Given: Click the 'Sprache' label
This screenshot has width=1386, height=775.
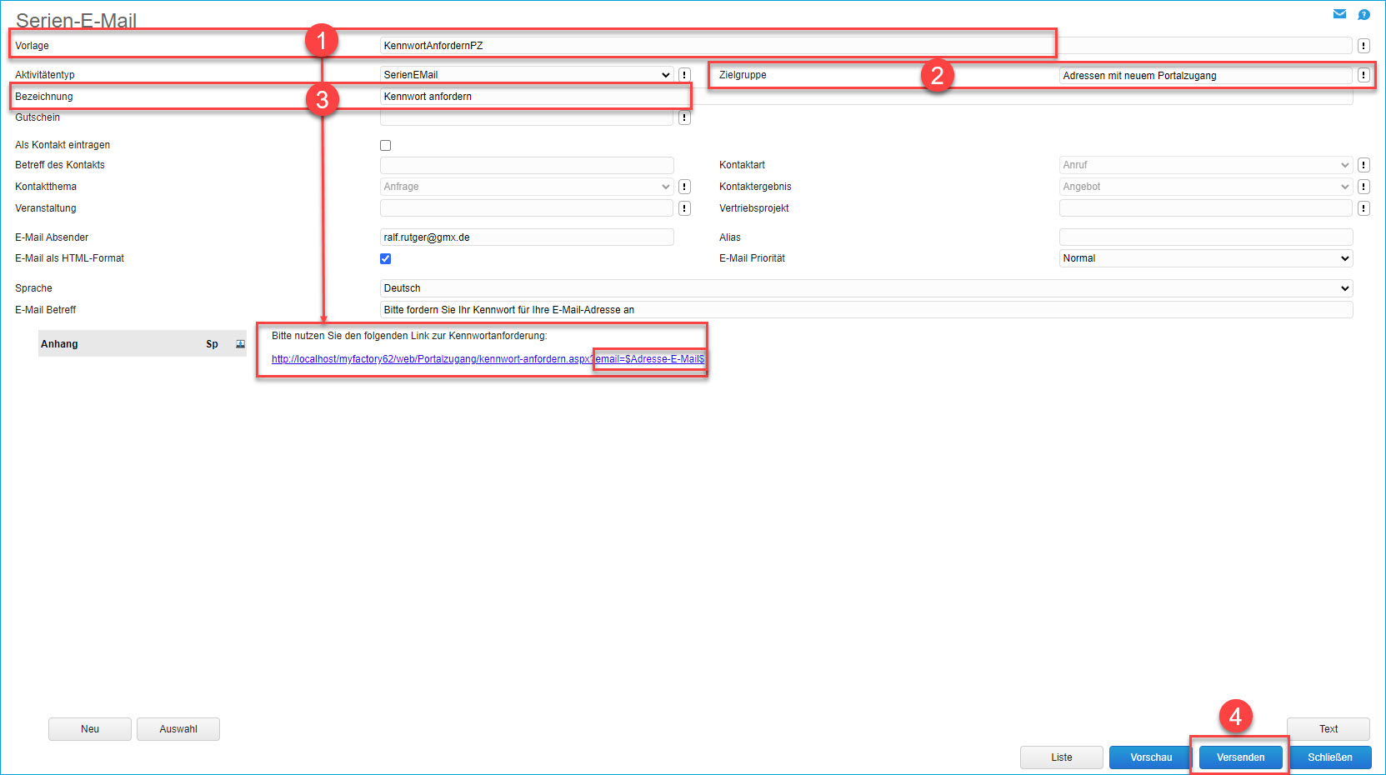Looking at the screenshot, I should point(33,288).
